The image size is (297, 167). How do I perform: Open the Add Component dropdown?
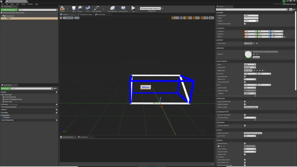[9, 10]
